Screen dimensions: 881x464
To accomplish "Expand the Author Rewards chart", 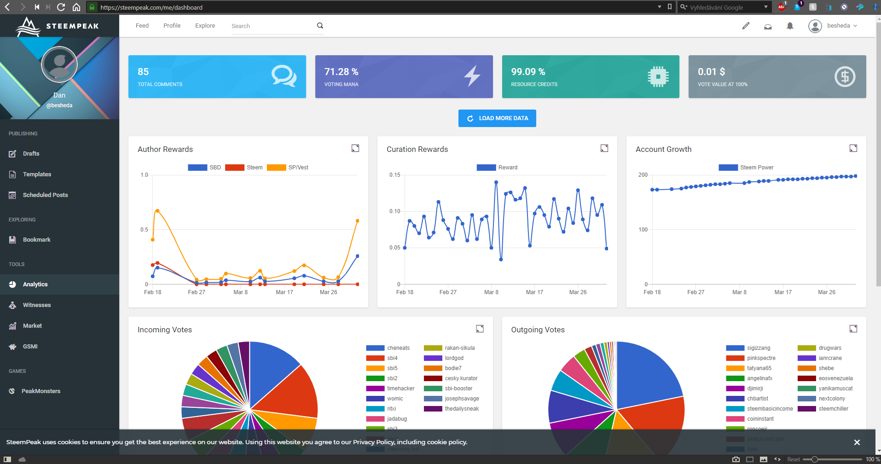I will 355,148.
